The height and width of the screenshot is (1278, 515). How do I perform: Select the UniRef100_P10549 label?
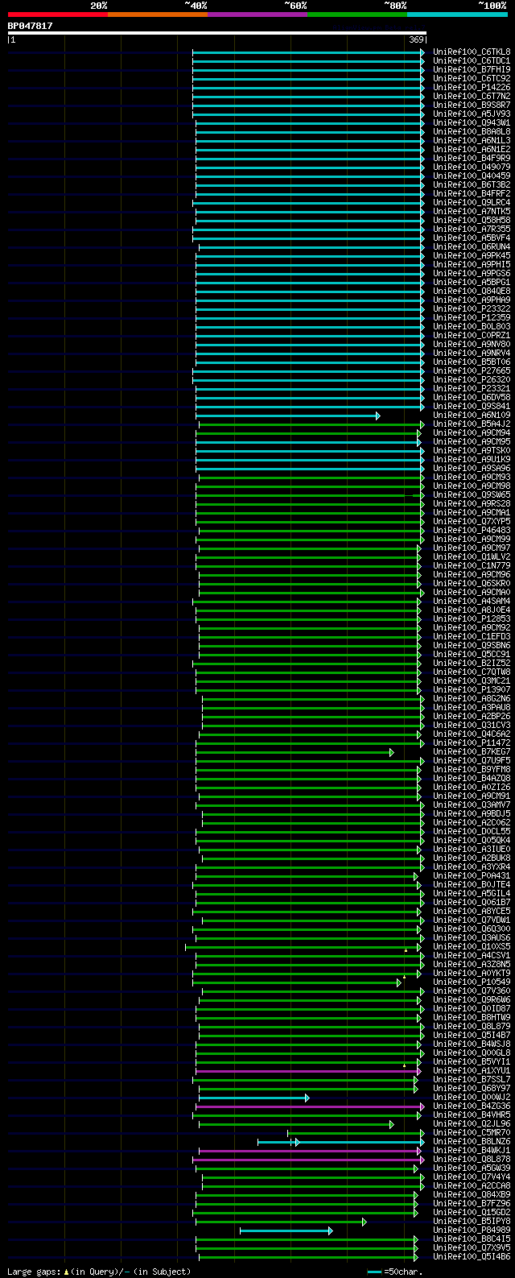(x=472, y=982)
